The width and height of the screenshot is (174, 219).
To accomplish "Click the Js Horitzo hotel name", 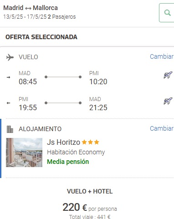I will pyautogui.click(x=63, y=143).
